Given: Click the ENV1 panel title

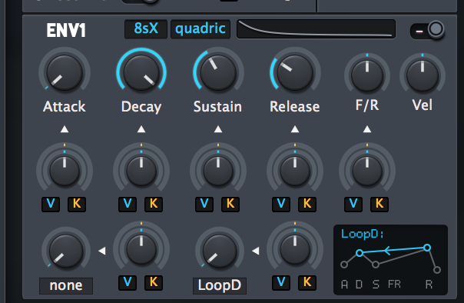Looking at the screenshot, I should click(x=66, y=30).
